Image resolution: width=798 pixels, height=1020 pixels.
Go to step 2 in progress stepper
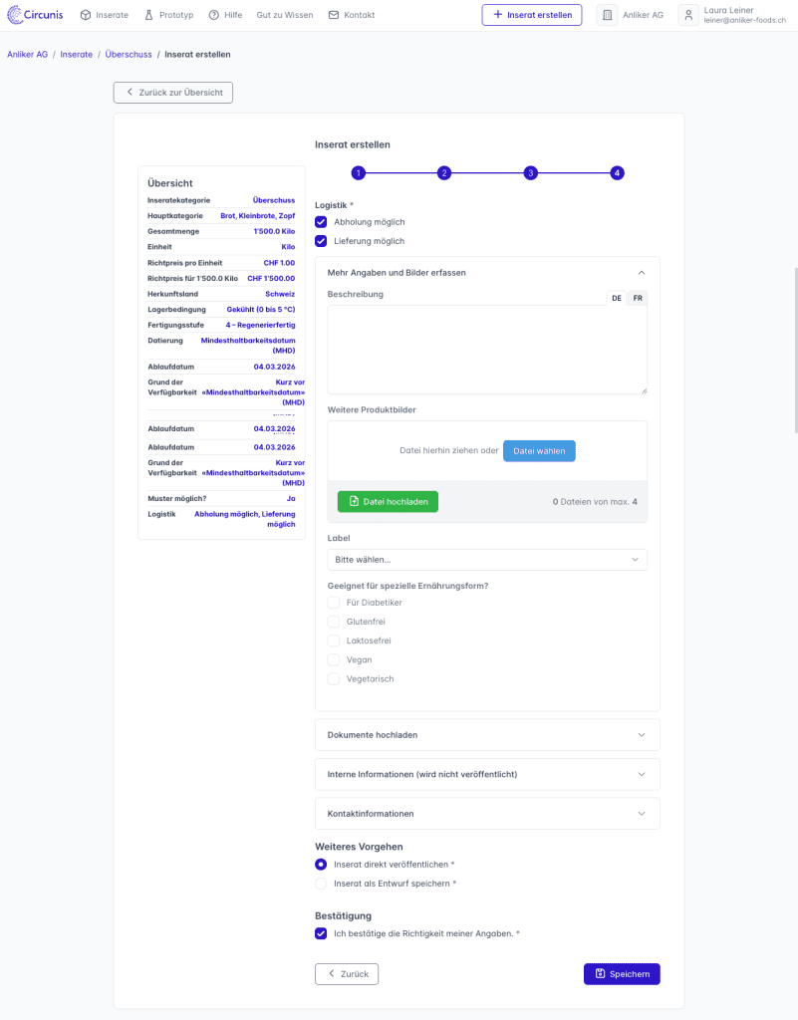[x=444, y=173]
